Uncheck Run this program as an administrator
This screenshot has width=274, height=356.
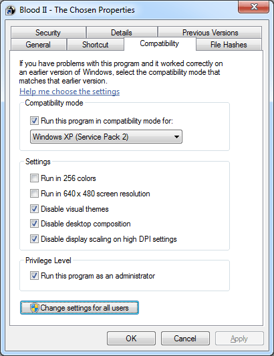tap(34, 276)
